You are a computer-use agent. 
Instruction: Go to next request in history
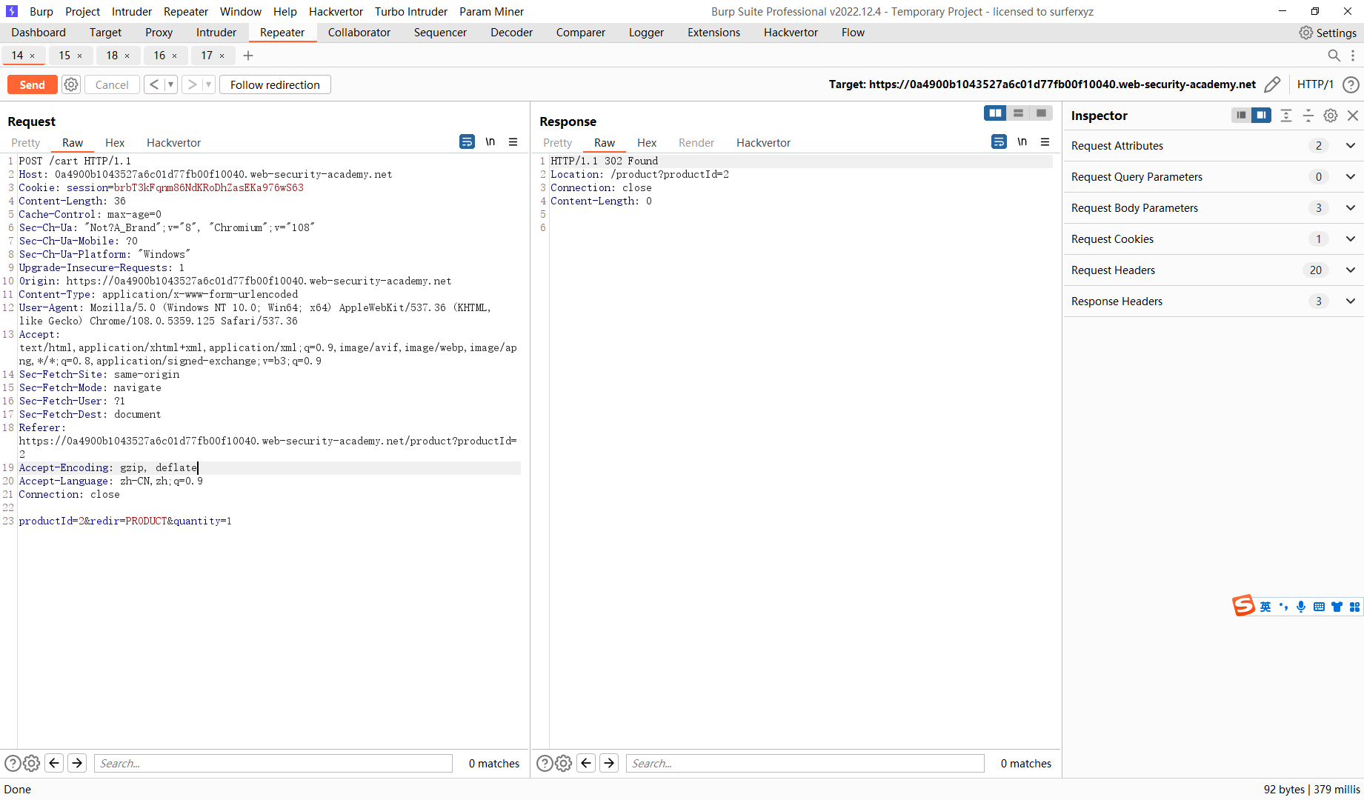[192, 84]
